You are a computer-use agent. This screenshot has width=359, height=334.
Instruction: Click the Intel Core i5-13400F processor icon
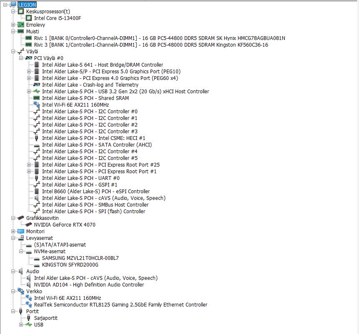(29, 18)
